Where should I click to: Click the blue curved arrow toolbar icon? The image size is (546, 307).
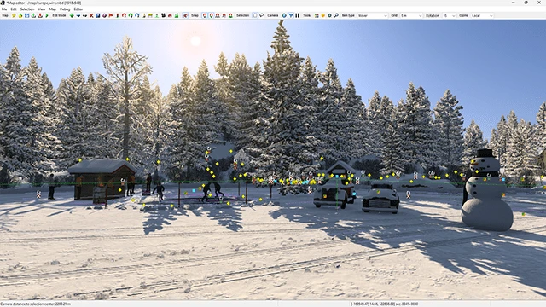(x=137, y=15)
